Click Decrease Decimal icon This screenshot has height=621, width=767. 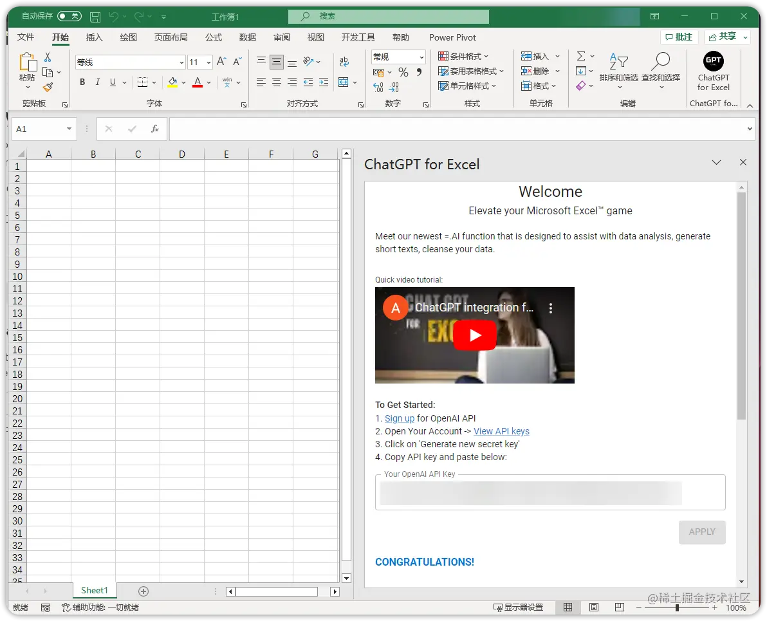(394, 87)
